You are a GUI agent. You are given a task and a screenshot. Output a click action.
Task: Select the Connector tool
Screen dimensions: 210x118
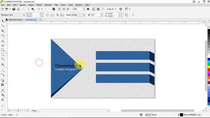coord(3,75)
